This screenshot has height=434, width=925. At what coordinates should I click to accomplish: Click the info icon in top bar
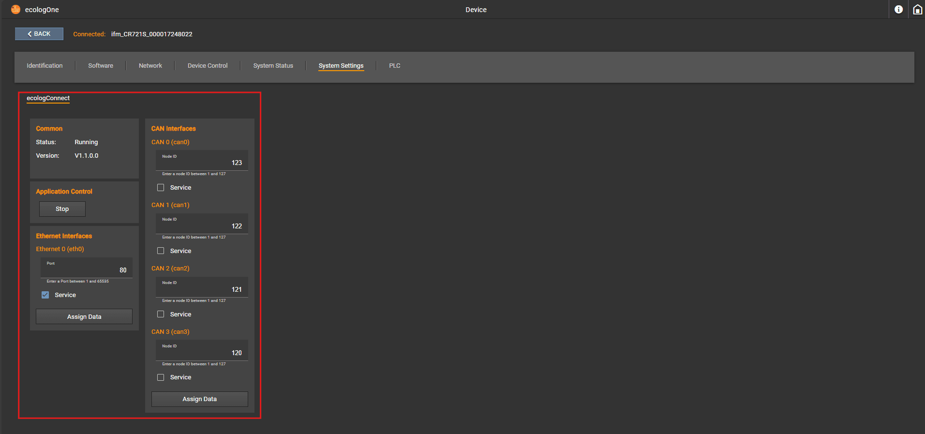click(898, 10)
